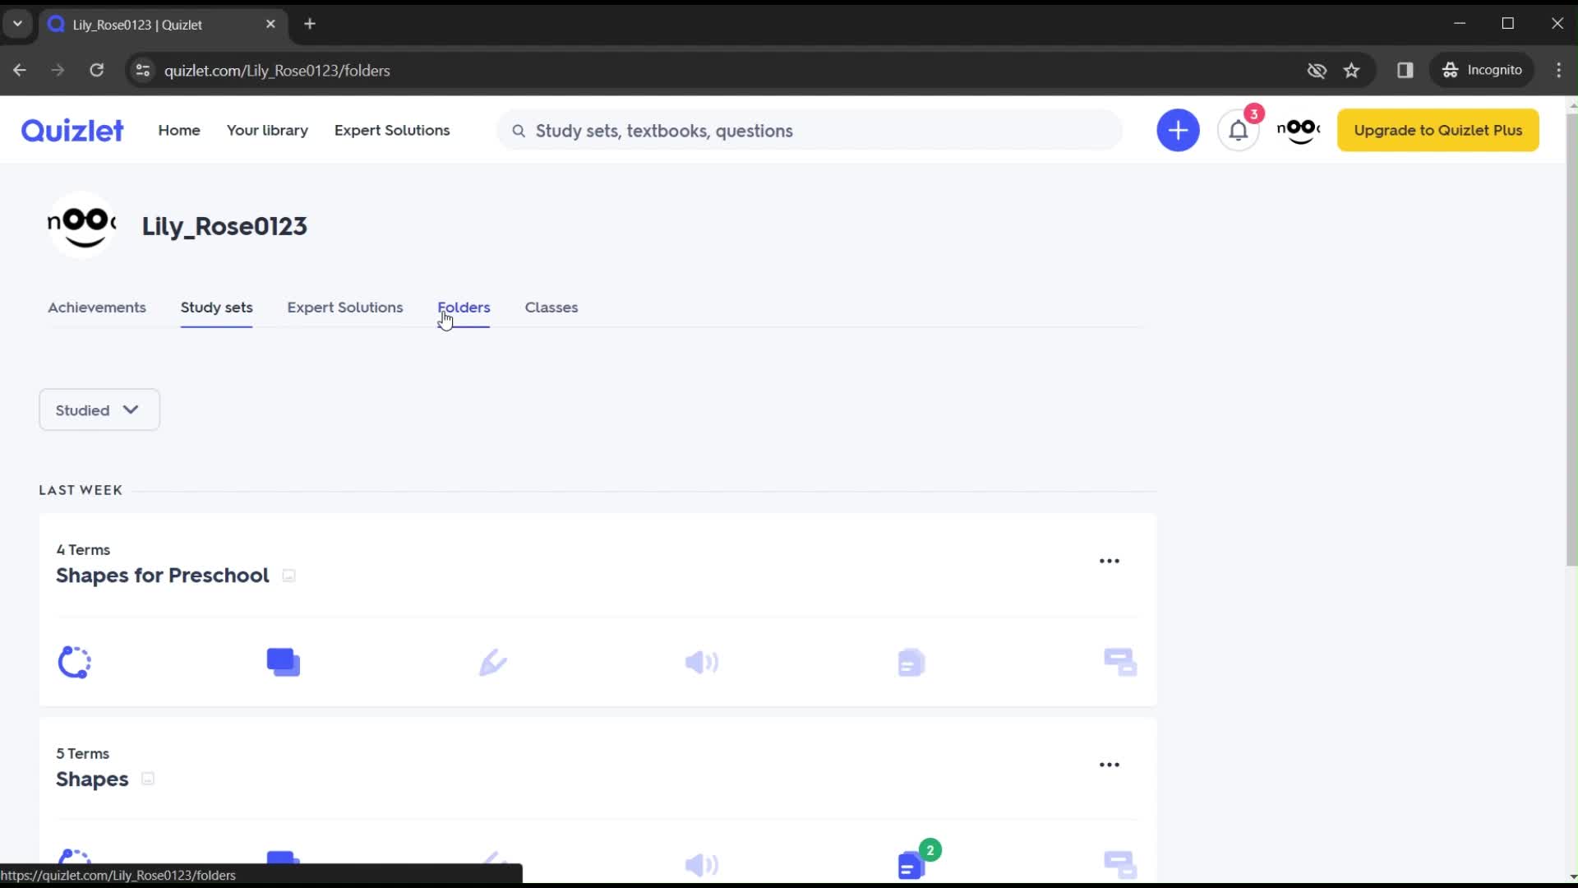Reload the page
1578x888 pixels.
pos(97,71)
